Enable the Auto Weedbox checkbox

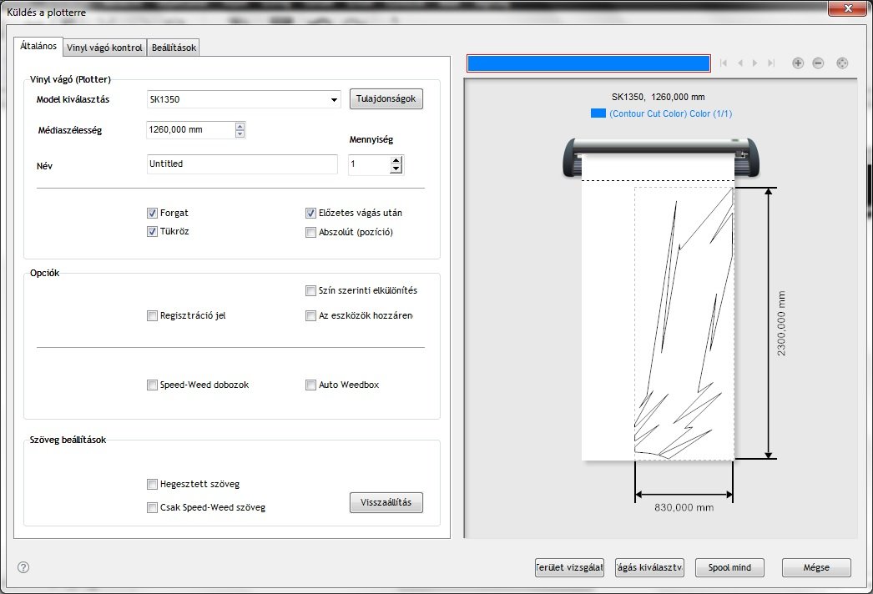[310, 385]
